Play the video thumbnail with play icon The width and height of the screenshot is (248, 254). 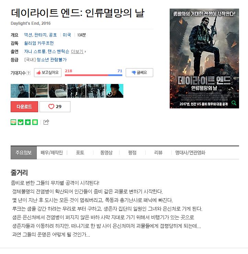pos(114,91)
